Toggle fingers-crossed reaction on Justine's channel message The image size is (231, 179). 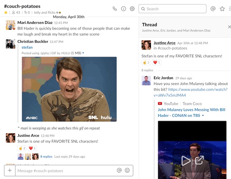(x=22, y=148)
